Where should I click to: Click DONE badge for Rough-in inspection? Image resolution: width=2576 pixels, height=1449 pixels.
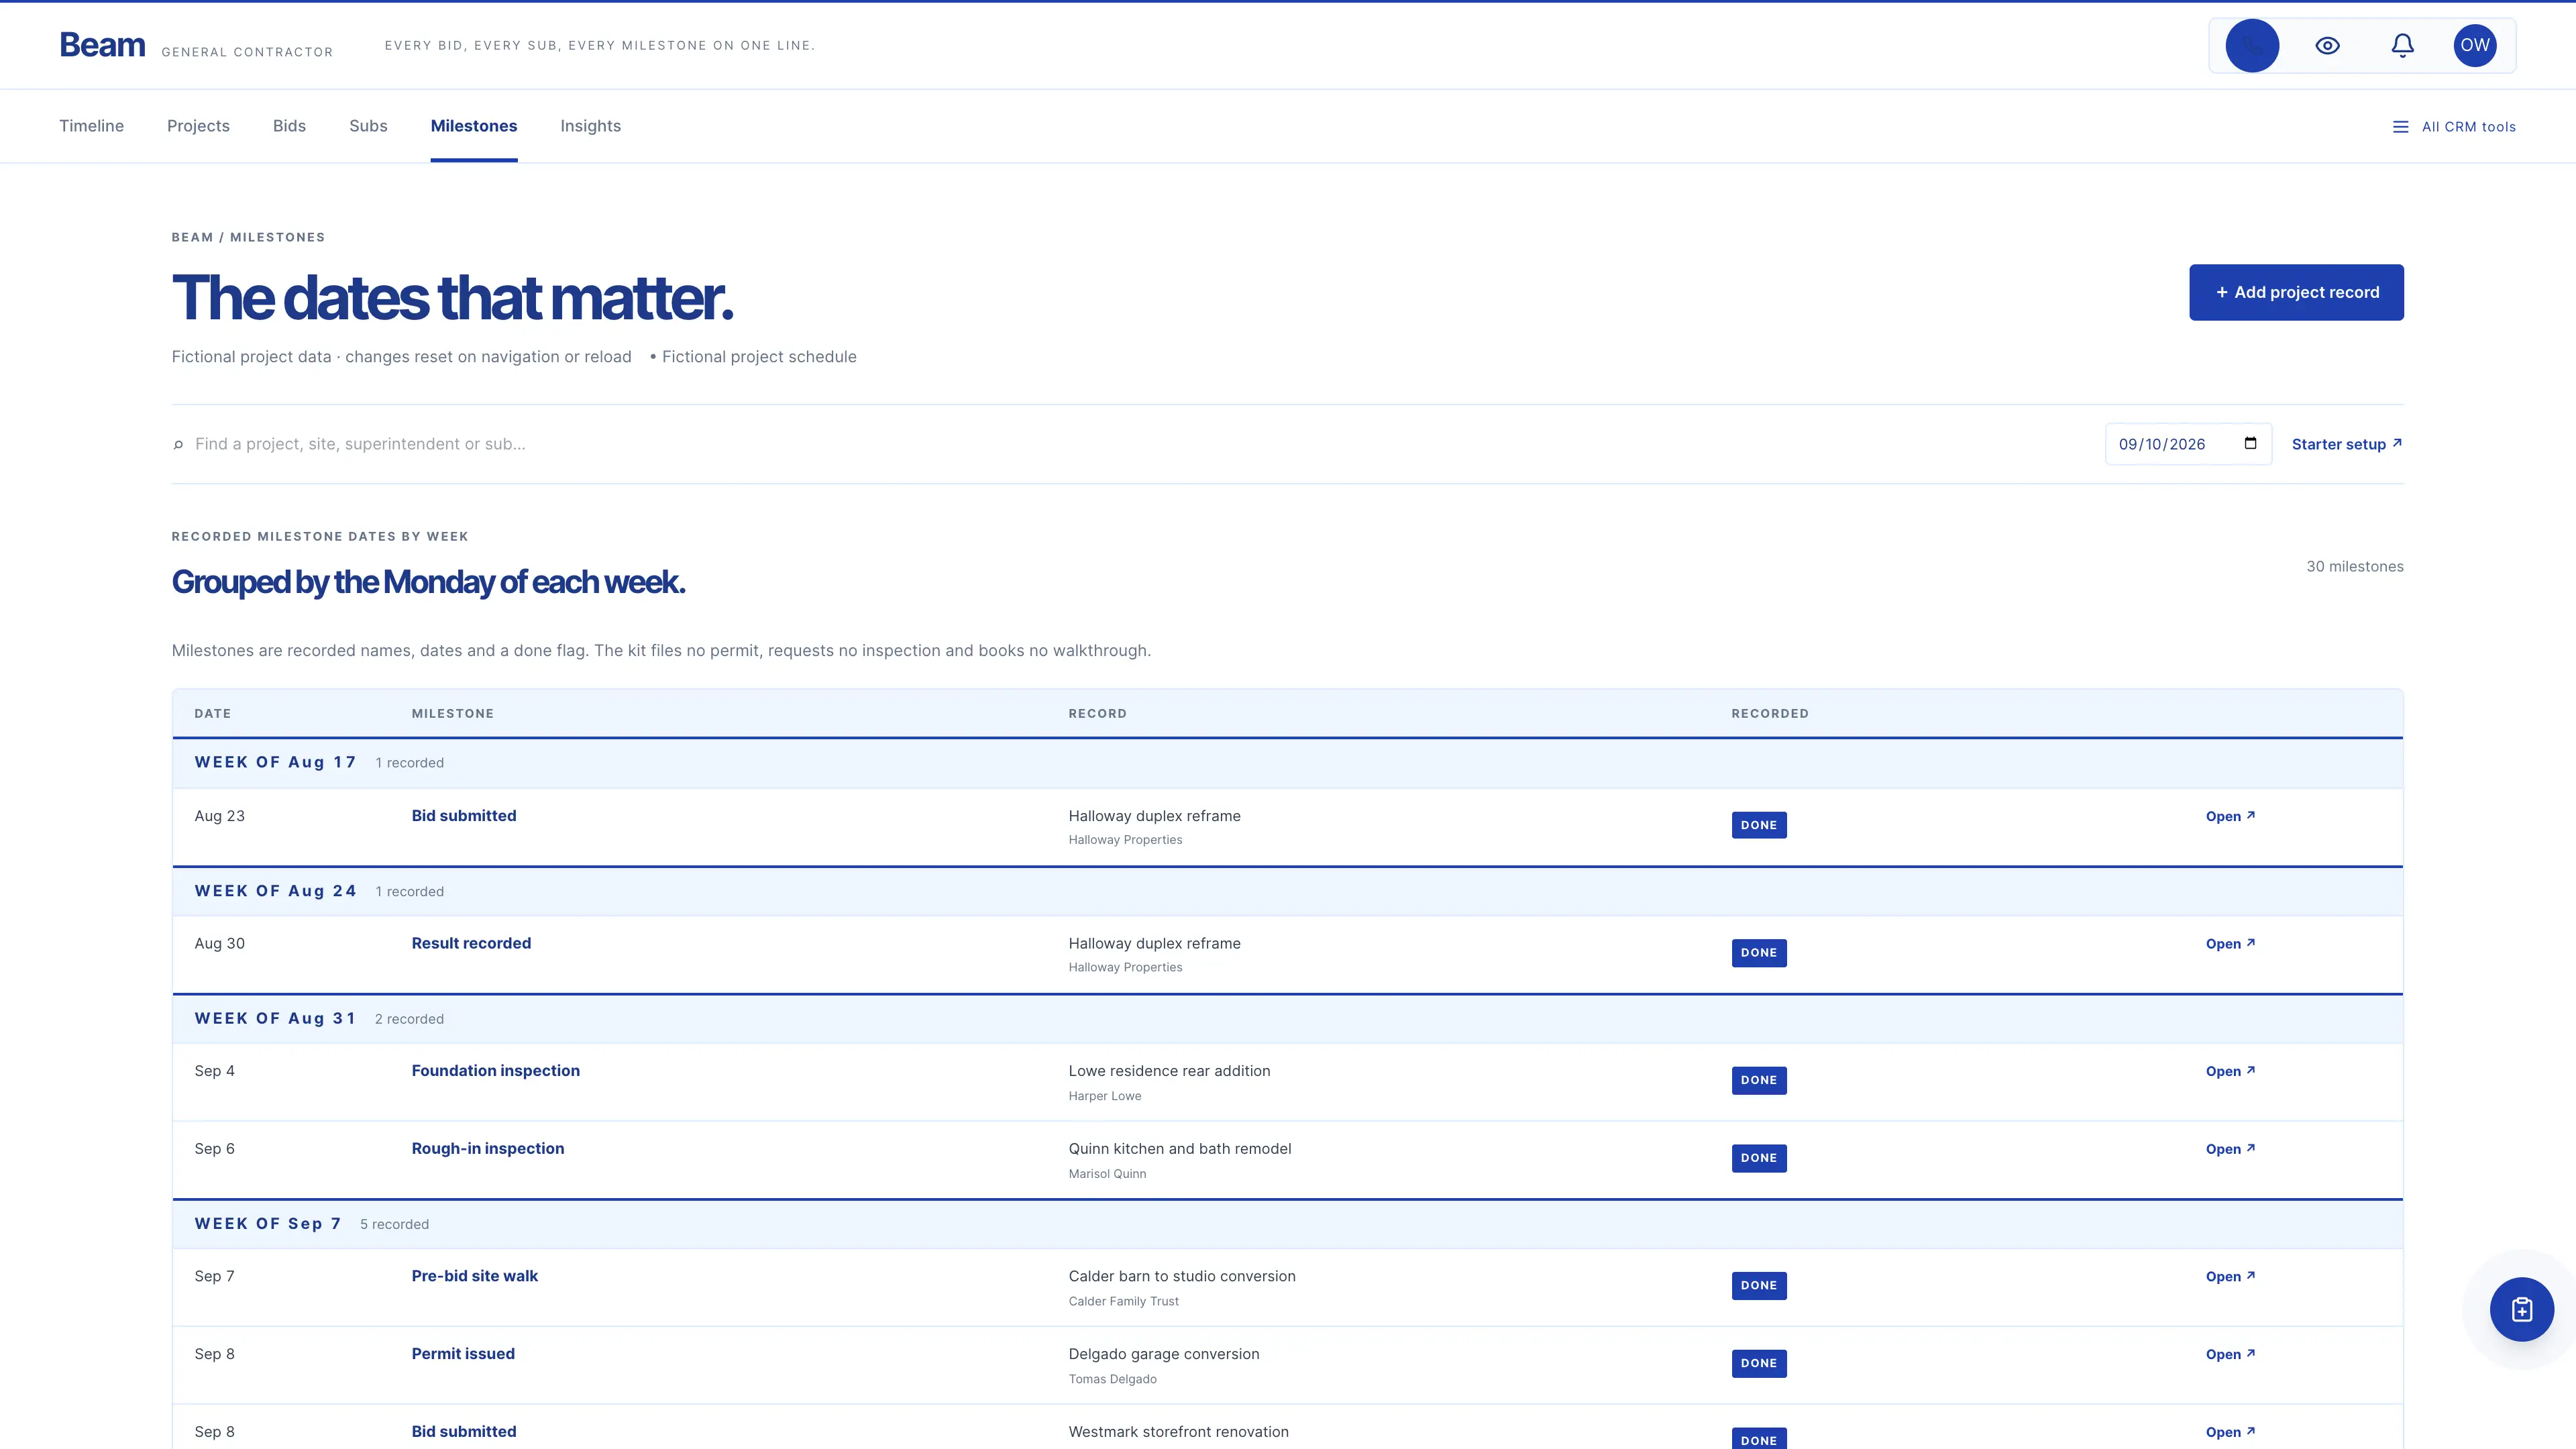pyautogui.click(x=1758, y=1158)
